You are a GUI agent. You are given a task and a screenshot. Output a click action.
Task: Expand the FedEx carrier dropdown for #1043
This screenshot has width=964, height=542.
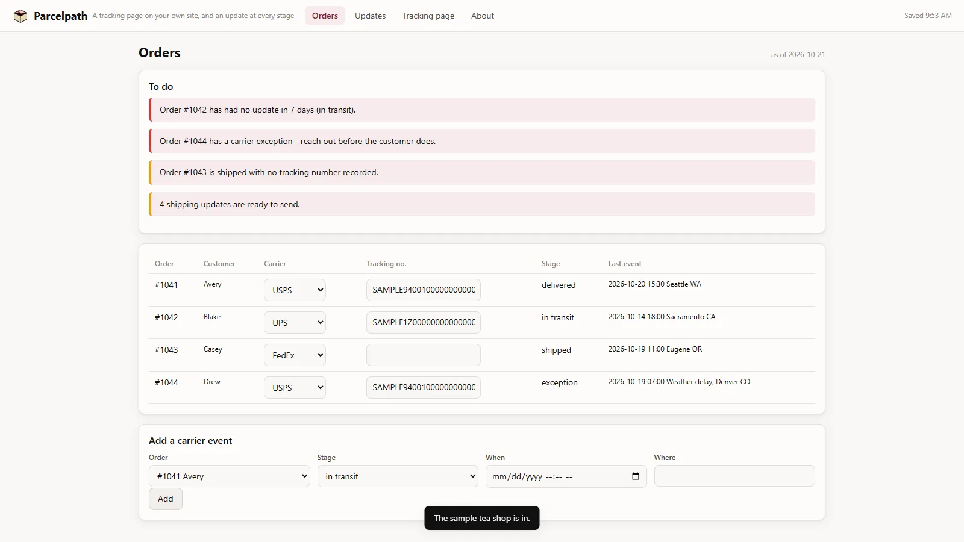(295, 355)
